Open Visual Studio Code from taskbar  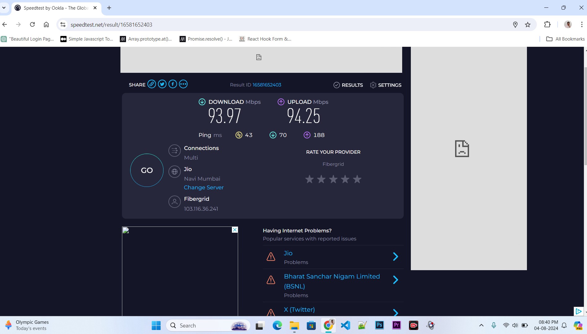(345, 325)
